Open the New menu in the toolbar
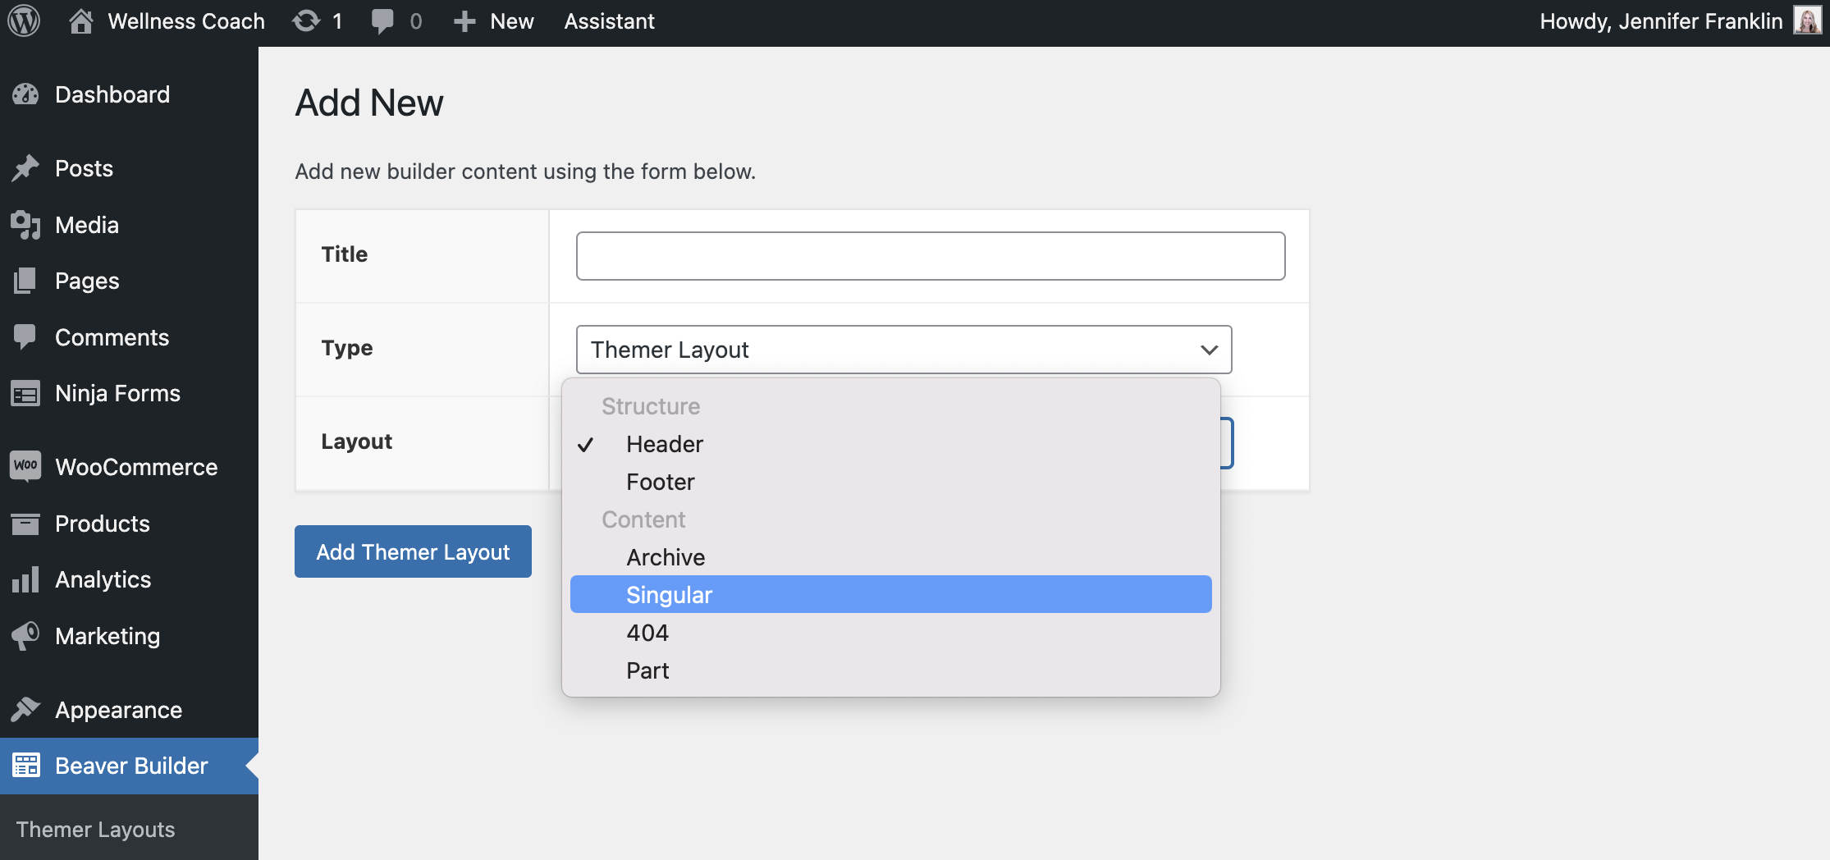This screenshot has height=860, width=1830. pyautogui.click(x=492, y=21)
